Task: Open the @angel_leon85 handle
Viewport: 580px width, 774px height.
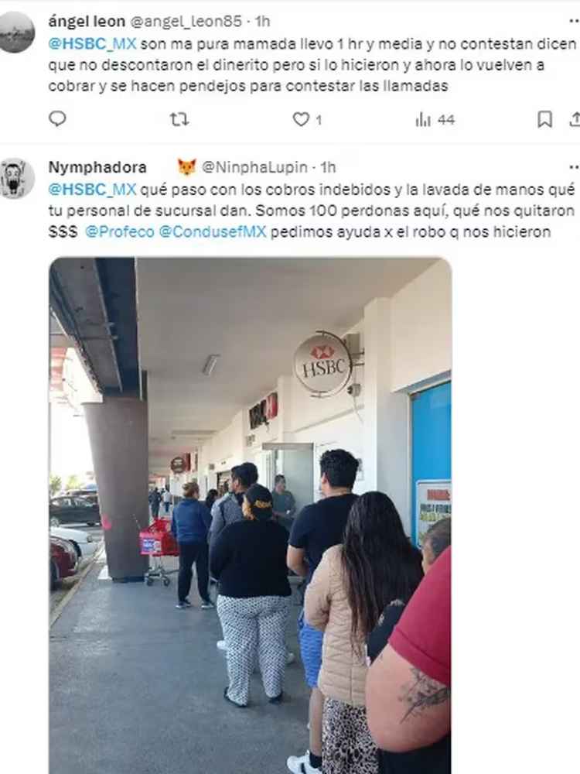Action: (x=186, y=21)
